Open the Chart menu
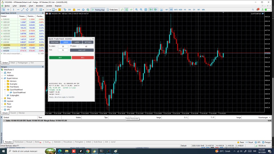The width and height of the screenshot is (274, 154). click(x=31, y=6)
